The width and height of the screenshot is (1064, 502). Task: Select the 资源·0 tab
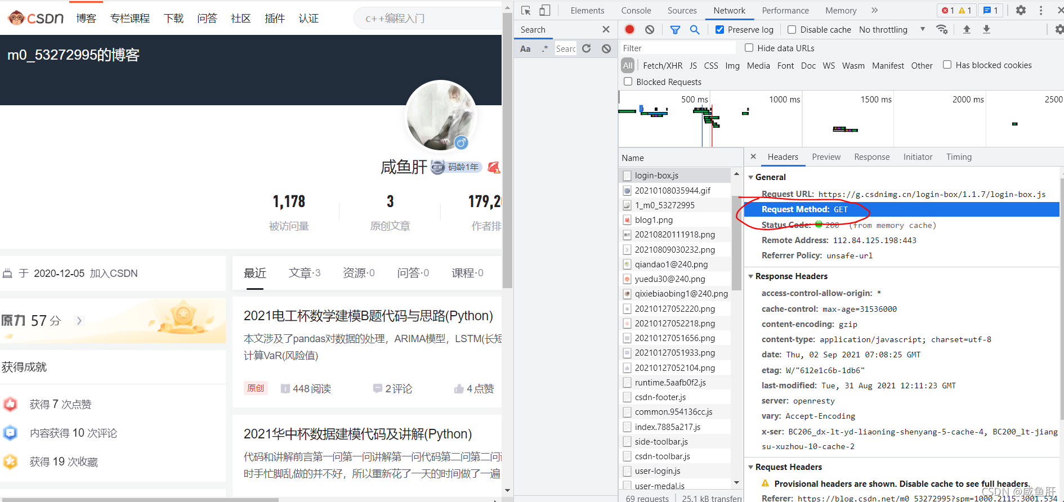tap(359, 273)
